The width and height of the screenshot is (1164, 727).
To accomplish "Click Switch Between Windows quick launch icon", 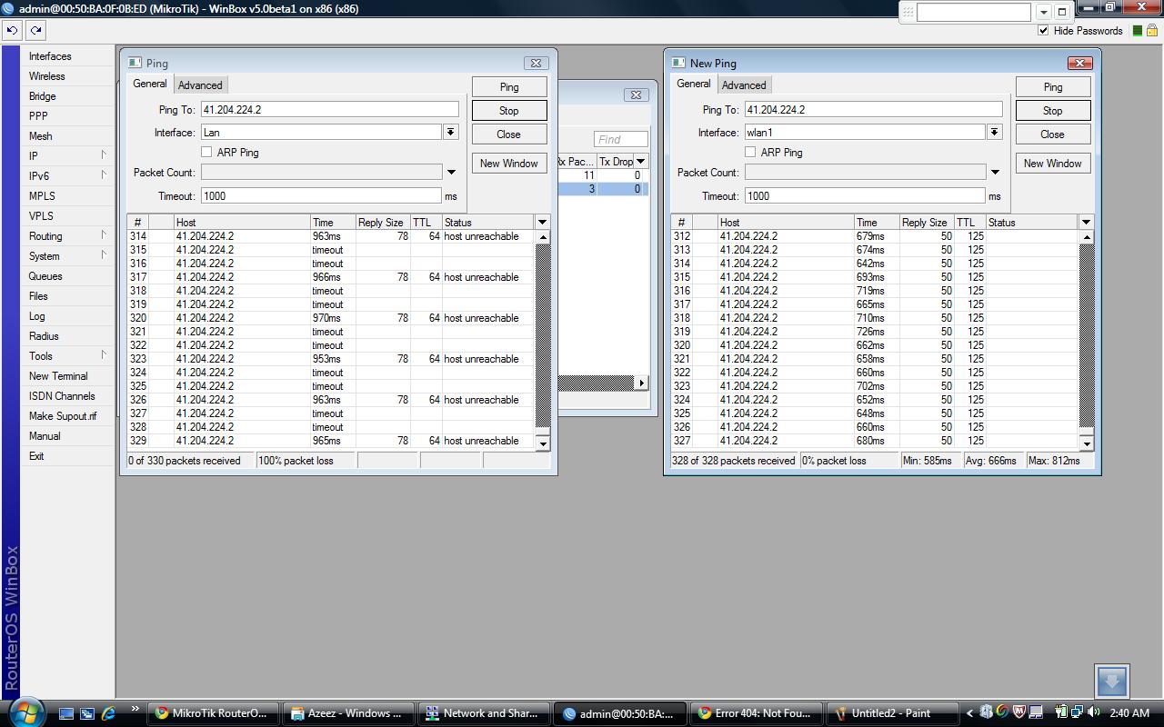I will 87,713.
